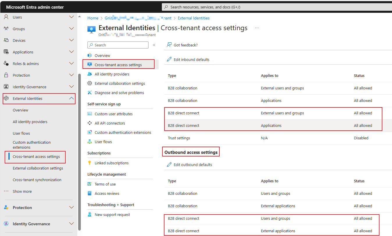Click the Identity Governance icon in upper sidebar
This screenshot has height=236, width=392.
[x=6, y=87]
